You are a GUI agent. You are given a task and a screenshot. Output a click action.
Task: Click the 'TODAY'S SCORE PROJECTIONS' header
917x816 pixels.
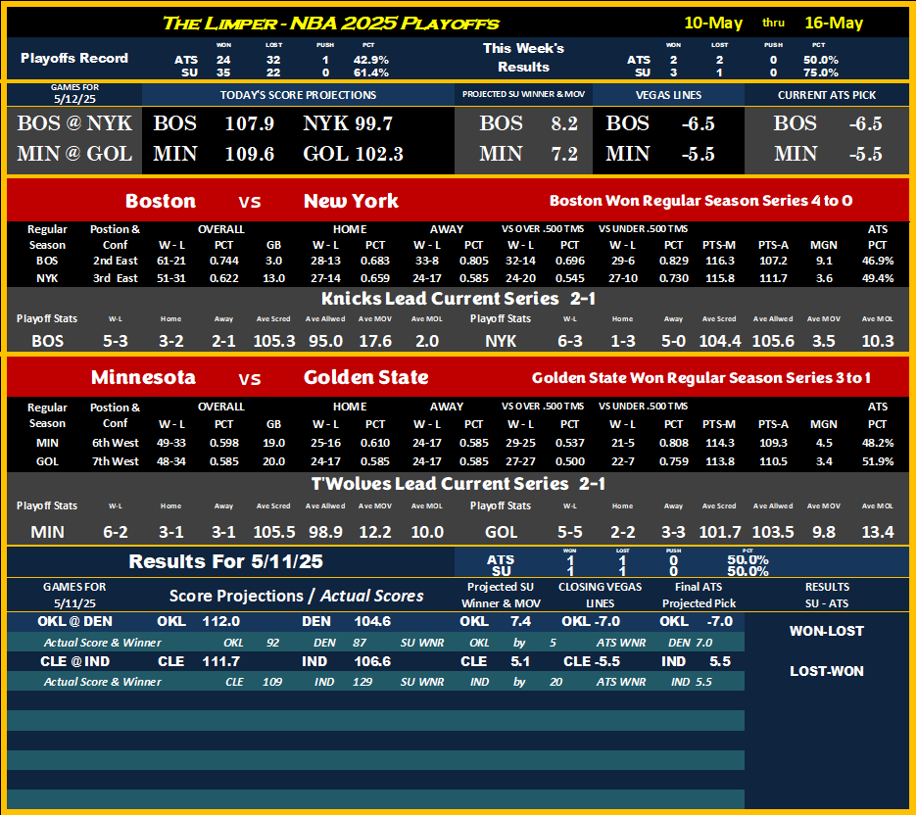pos(298,95)
